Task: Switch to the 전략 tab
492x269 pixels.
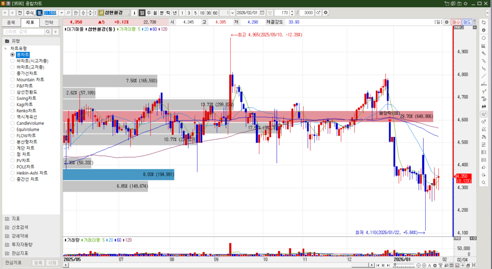Action: pyautogui.click(x=49, y=22)
